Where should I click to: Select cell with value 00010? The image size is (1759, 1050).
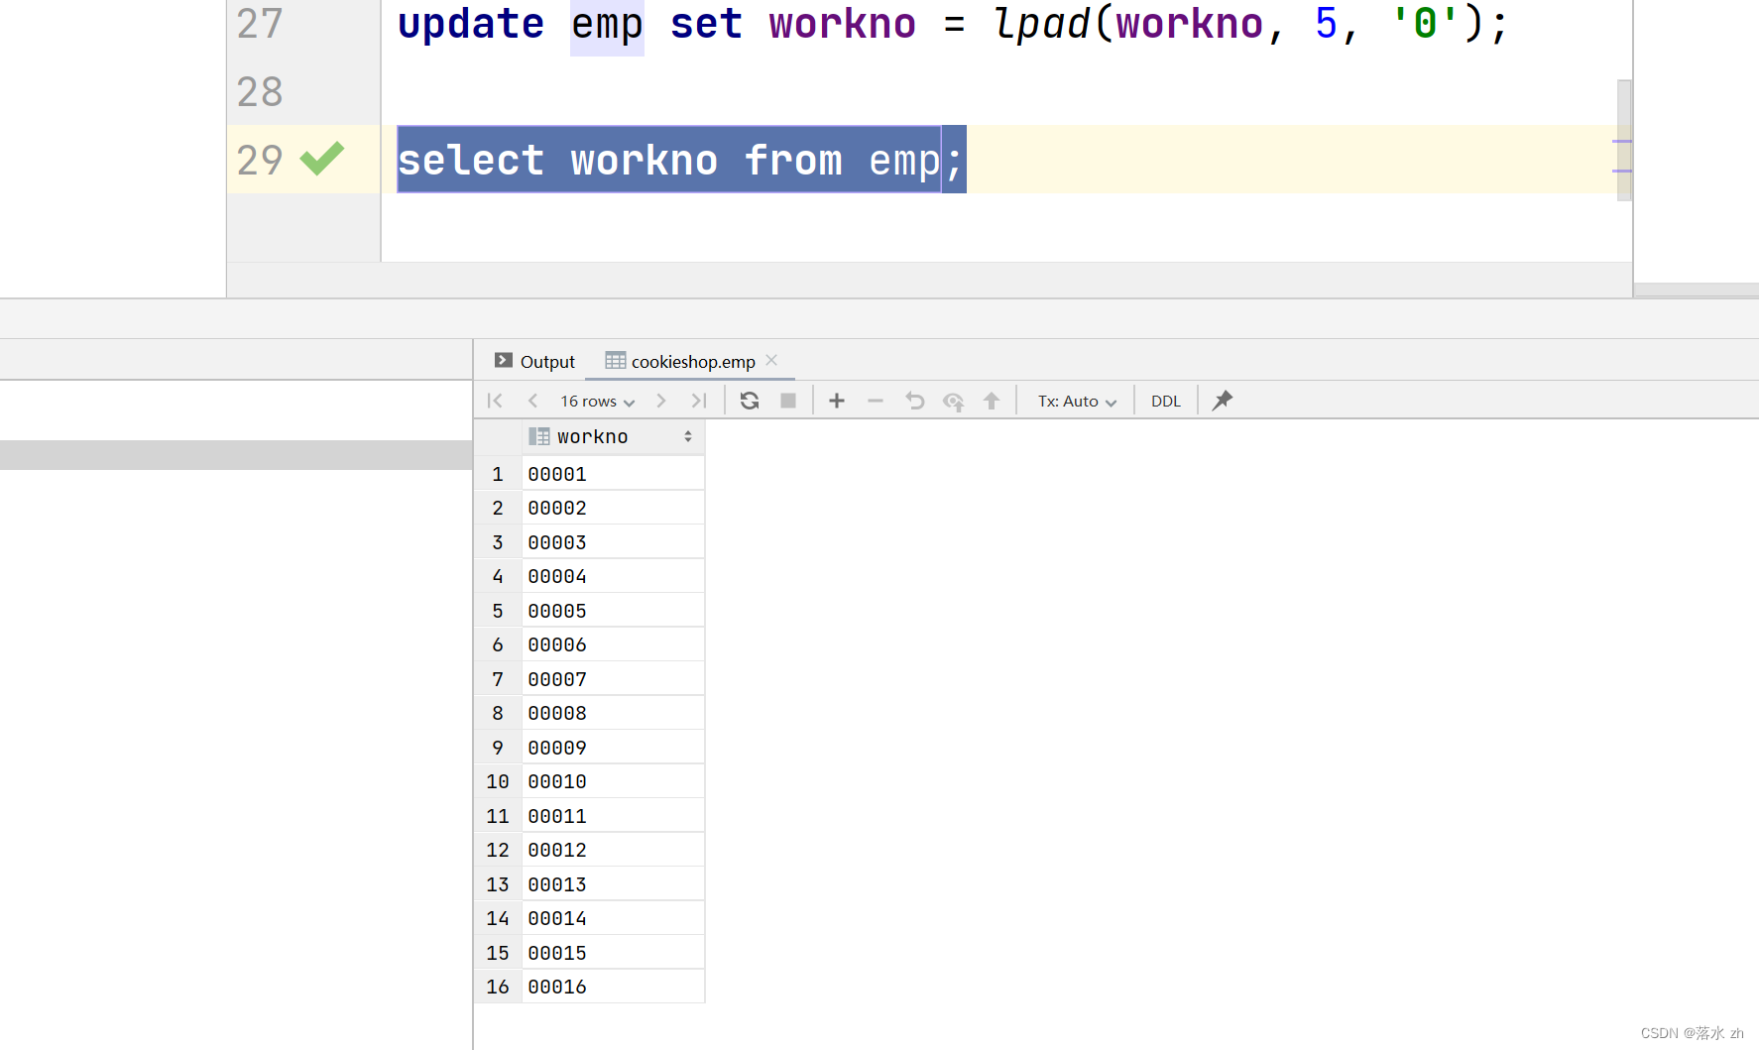(613, 781)
